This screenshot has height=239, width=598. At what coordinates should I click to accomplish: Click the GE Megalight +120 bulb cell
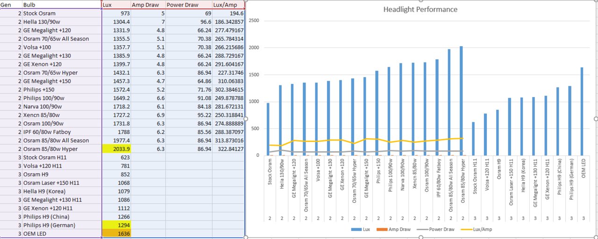[62, 30]
